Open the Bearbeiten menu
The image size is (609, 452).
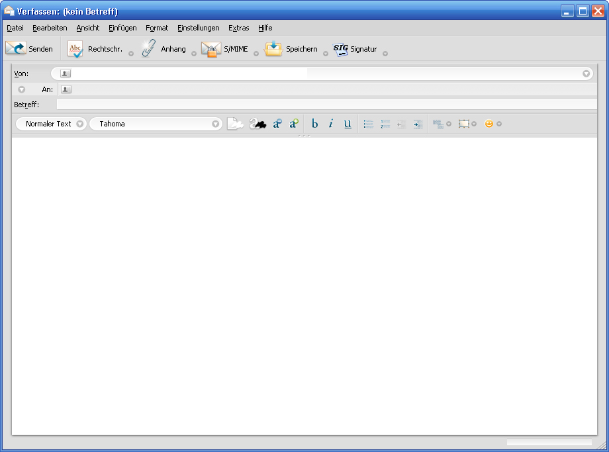coord(50,28)
